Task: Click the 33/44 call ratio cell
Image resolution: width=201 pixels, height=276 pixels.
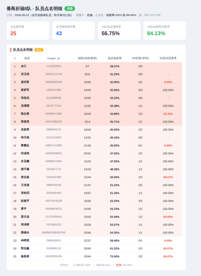Action: tap(88, 256)
